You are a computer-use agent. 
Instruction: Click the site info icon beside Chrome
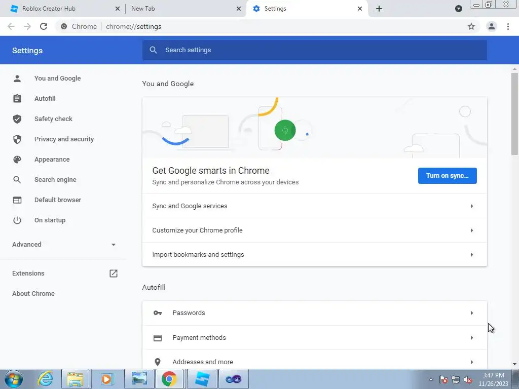coord(64,26)
